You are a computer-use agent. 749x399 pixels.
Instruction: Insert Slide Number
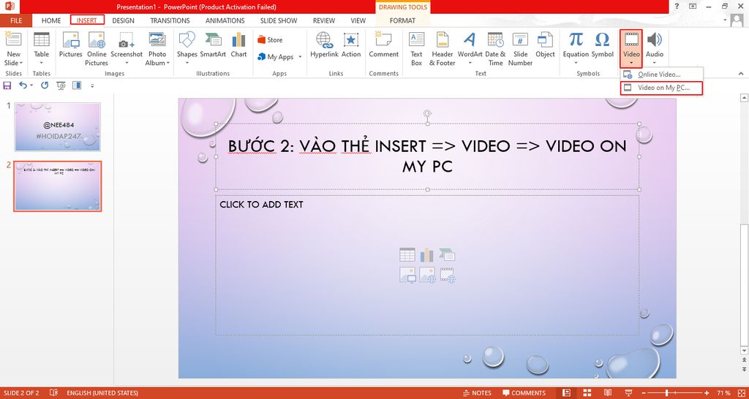[x=520, y=49]
